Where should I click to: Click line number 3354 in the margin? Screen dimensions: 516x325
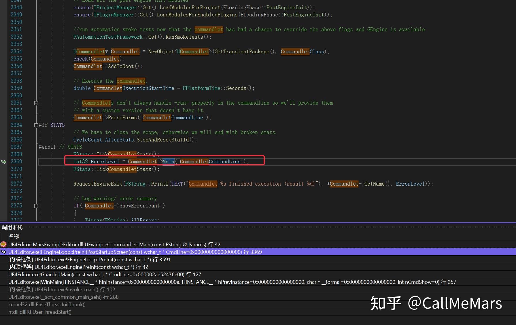[16, 52]
